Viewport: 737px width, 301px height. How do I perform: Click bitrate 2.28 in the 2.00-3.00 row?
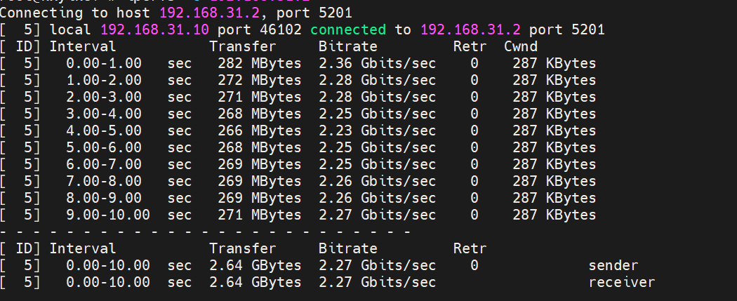[x=378, y=98]
